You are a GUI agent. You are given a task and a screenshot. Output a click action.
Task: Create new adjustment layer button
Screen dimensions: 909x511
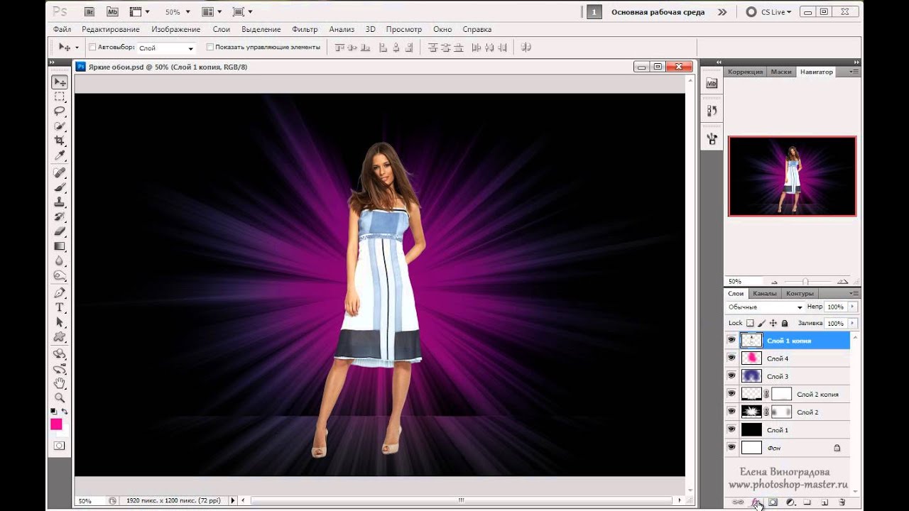pos(790,502)
